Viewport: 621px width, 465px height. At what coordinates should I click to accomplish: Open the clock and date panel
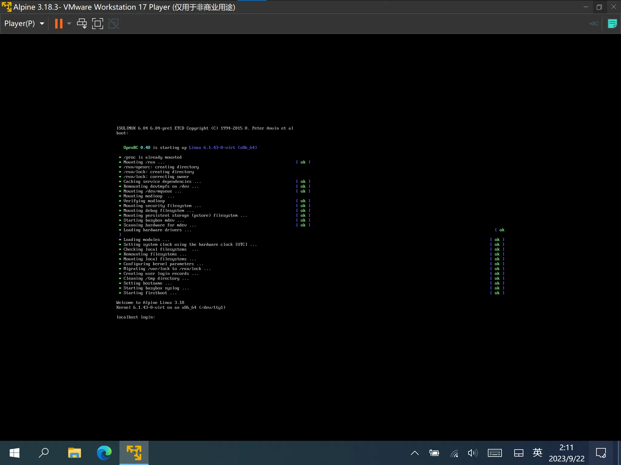pyautogui.click(x=566, y=453)
